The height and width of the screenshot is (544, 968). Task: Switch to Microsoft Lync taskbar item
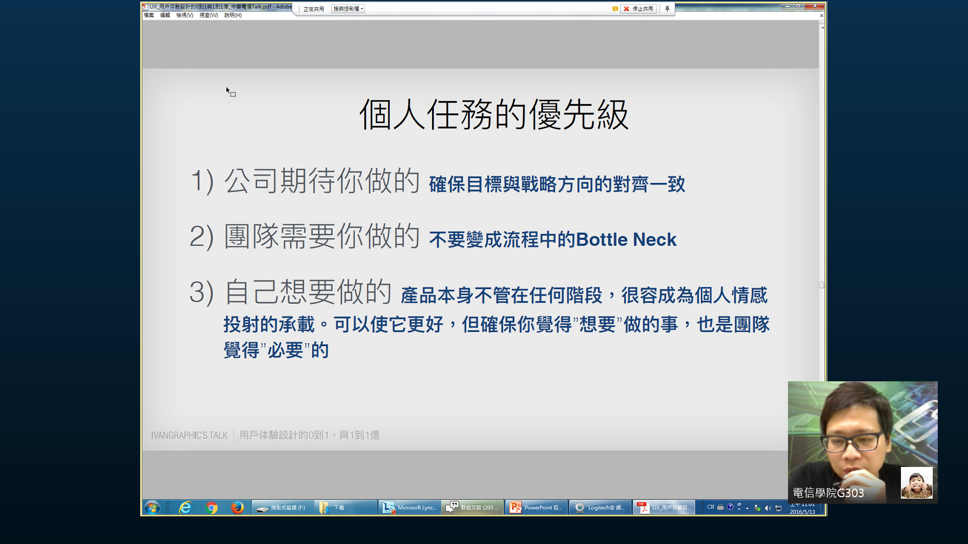coord(410,507)
